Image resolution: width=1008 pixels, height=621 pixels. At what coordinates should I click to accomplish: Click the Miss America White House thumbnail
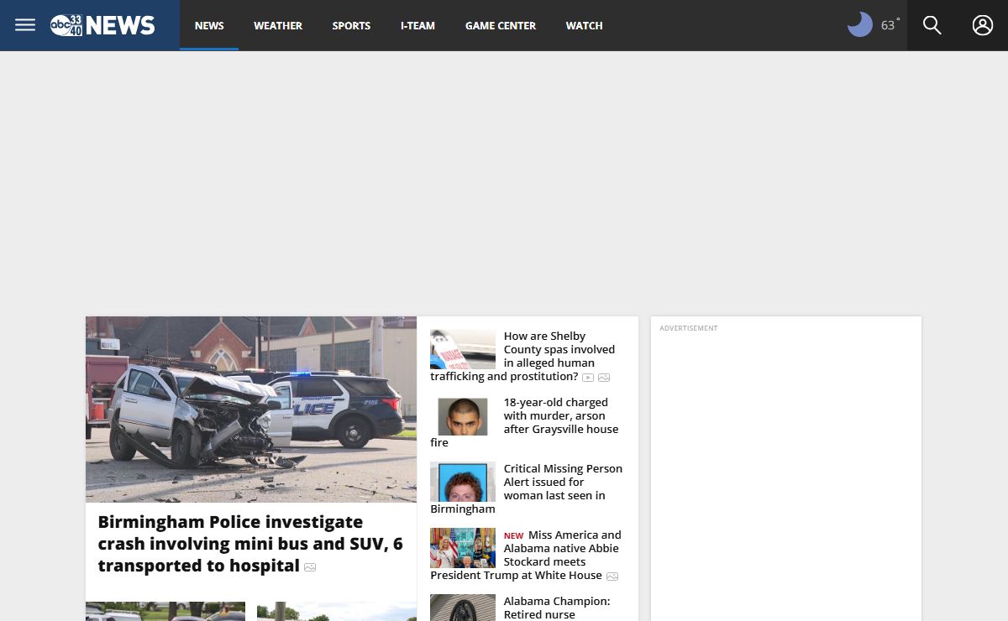(x=463, y=548)
